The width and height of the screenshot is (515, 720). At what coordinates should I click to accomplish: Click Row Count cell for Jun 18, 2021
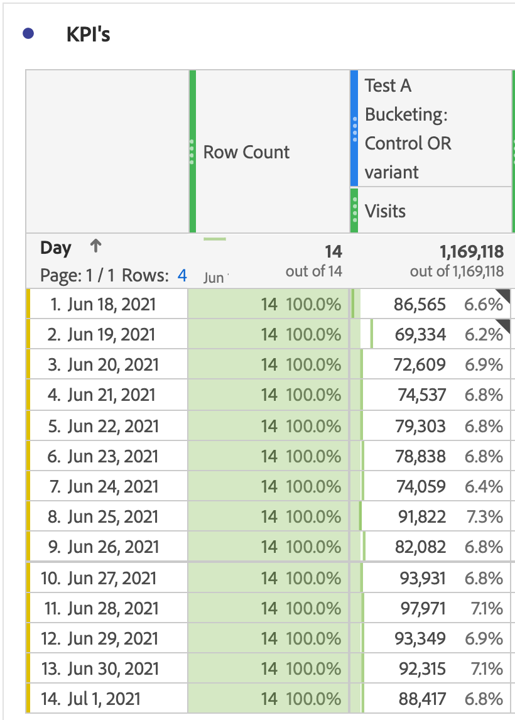coord(269,304)
